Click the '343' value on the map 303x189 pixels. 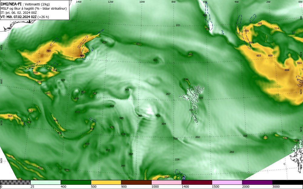pyautogui.click(x=127, y=90)
